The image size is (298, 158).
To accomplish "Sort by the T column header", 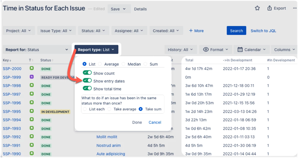I will point(31,60).
